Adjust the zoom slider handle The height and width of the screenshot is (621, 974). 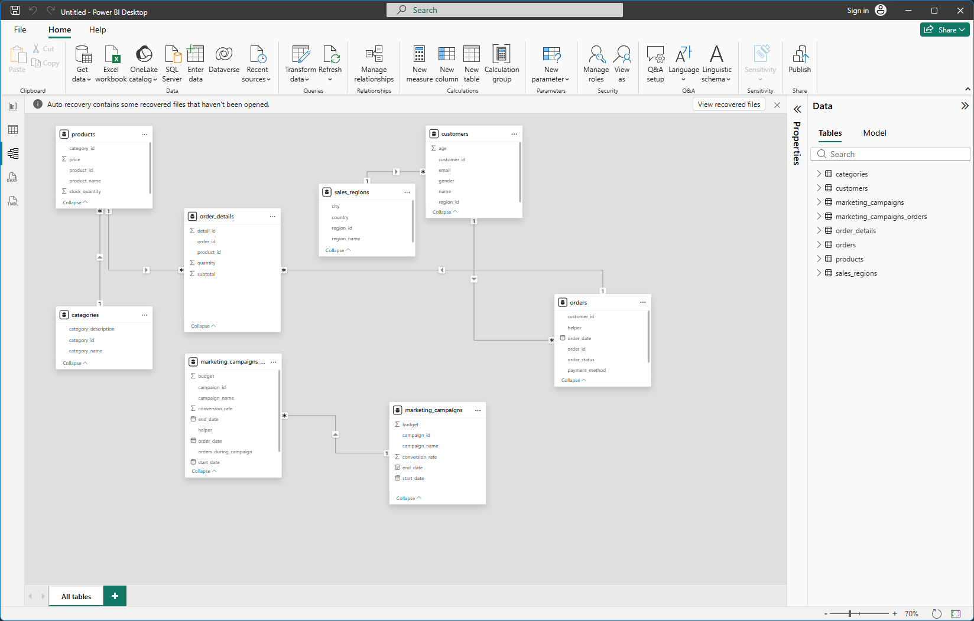click(x=850, y=614)
